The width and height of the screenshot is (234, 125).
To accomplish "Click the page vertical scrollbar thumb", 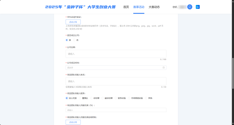I will click(x=233, y=74).
